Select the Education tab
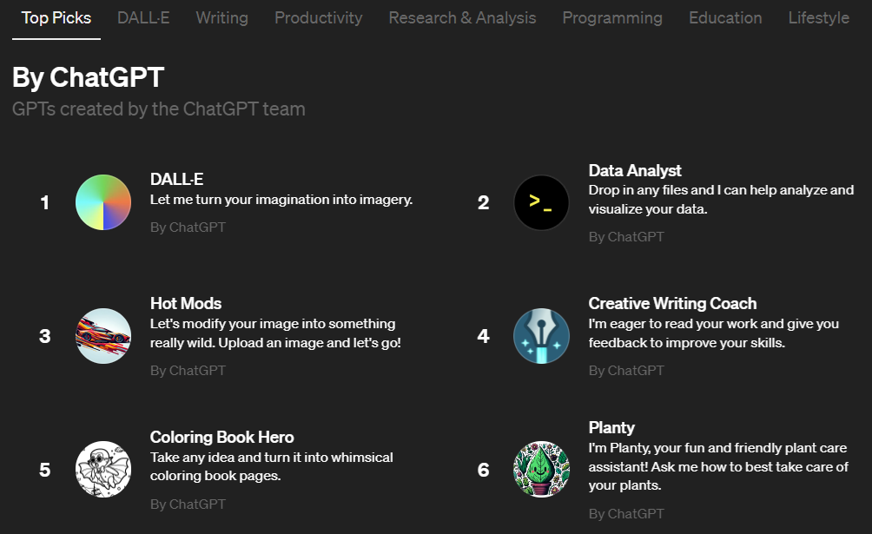Screen dimensions: 872x534 [x=725, y=17]
